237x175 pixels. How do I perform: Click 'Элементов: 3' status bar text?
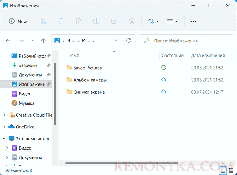pyautogui.click(x=19, y=170)
